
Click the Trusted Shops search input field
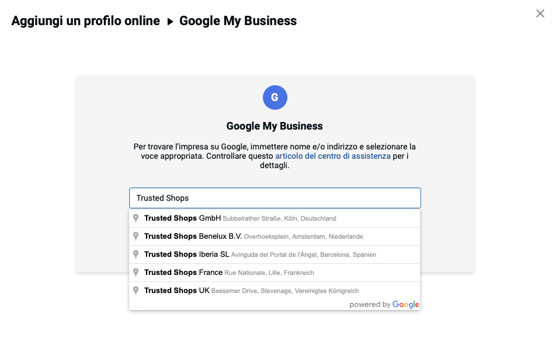(275, 198)
